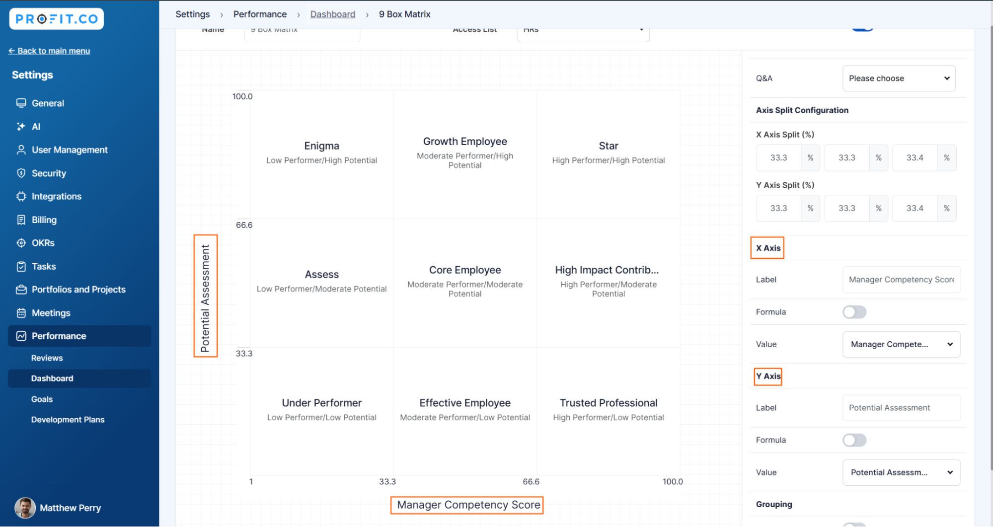Viewport: 993px width, 527px height.
Task: Click the Core Employee box
Action: (x=465, y=283)
